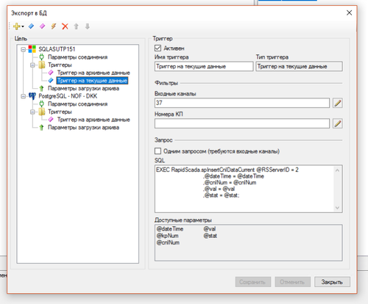This screenshot has width=368, height=304.
Task: Enable Одним запросом checkbox
Action: coord(158,151)
